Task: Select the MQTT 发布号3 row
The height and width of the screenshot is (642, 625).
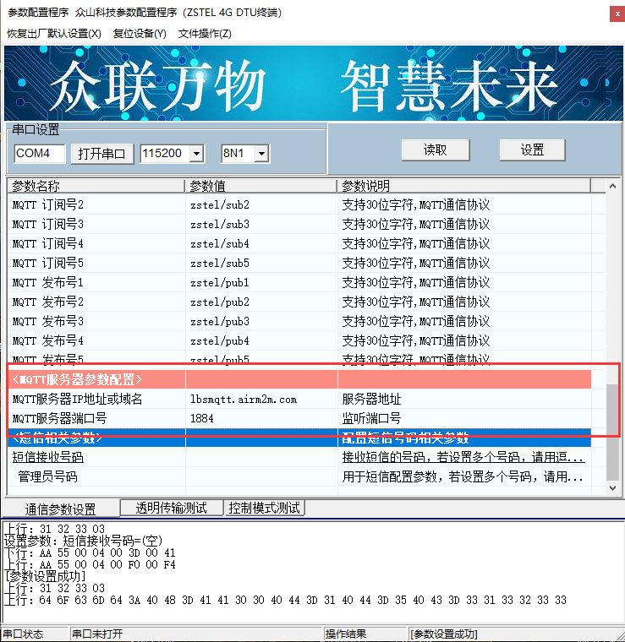Action: [x=299, y=321]
